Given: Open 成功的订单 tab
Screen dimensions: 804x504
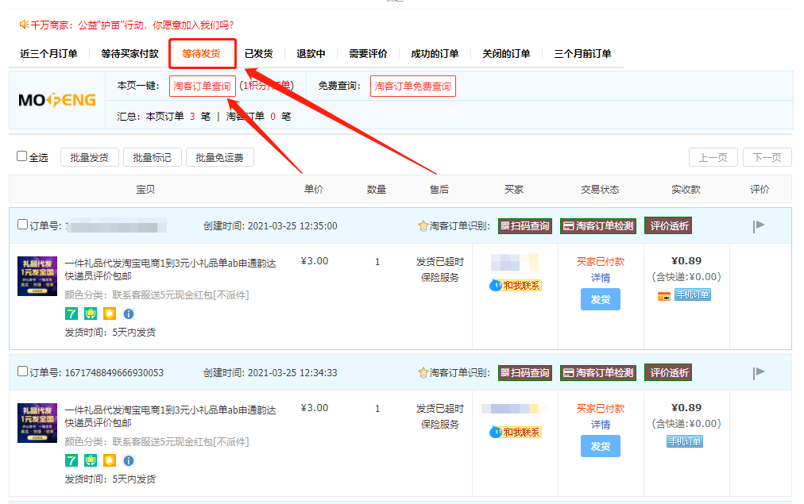Looking at the screenshot, I should 435,54.
